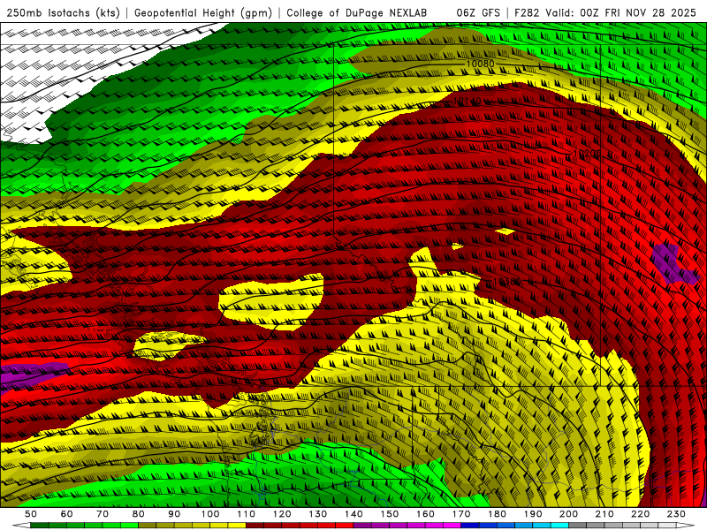Image resolution: width=707 pixels, height=530 pixels.
Task: Click the 190 value on the color scale
Action: click(x=533, y=514)
